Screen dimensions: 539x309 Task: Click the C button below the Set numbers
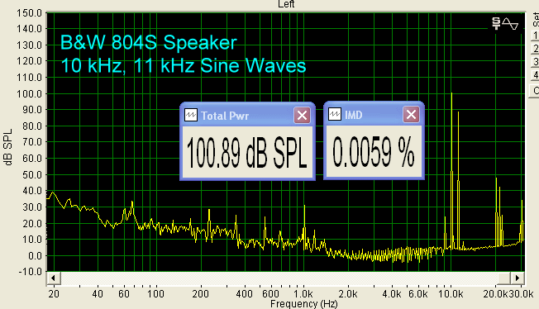535,91
